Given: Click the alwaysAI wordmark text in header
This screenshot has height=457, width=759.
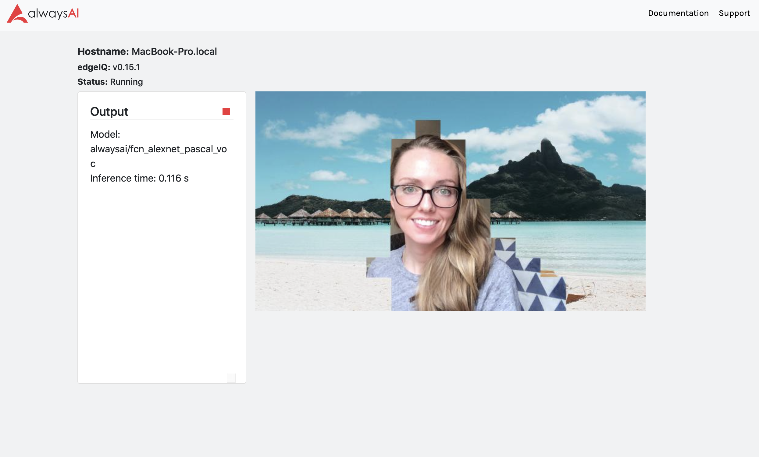Looking at the screenshot, I should (53, 13).
